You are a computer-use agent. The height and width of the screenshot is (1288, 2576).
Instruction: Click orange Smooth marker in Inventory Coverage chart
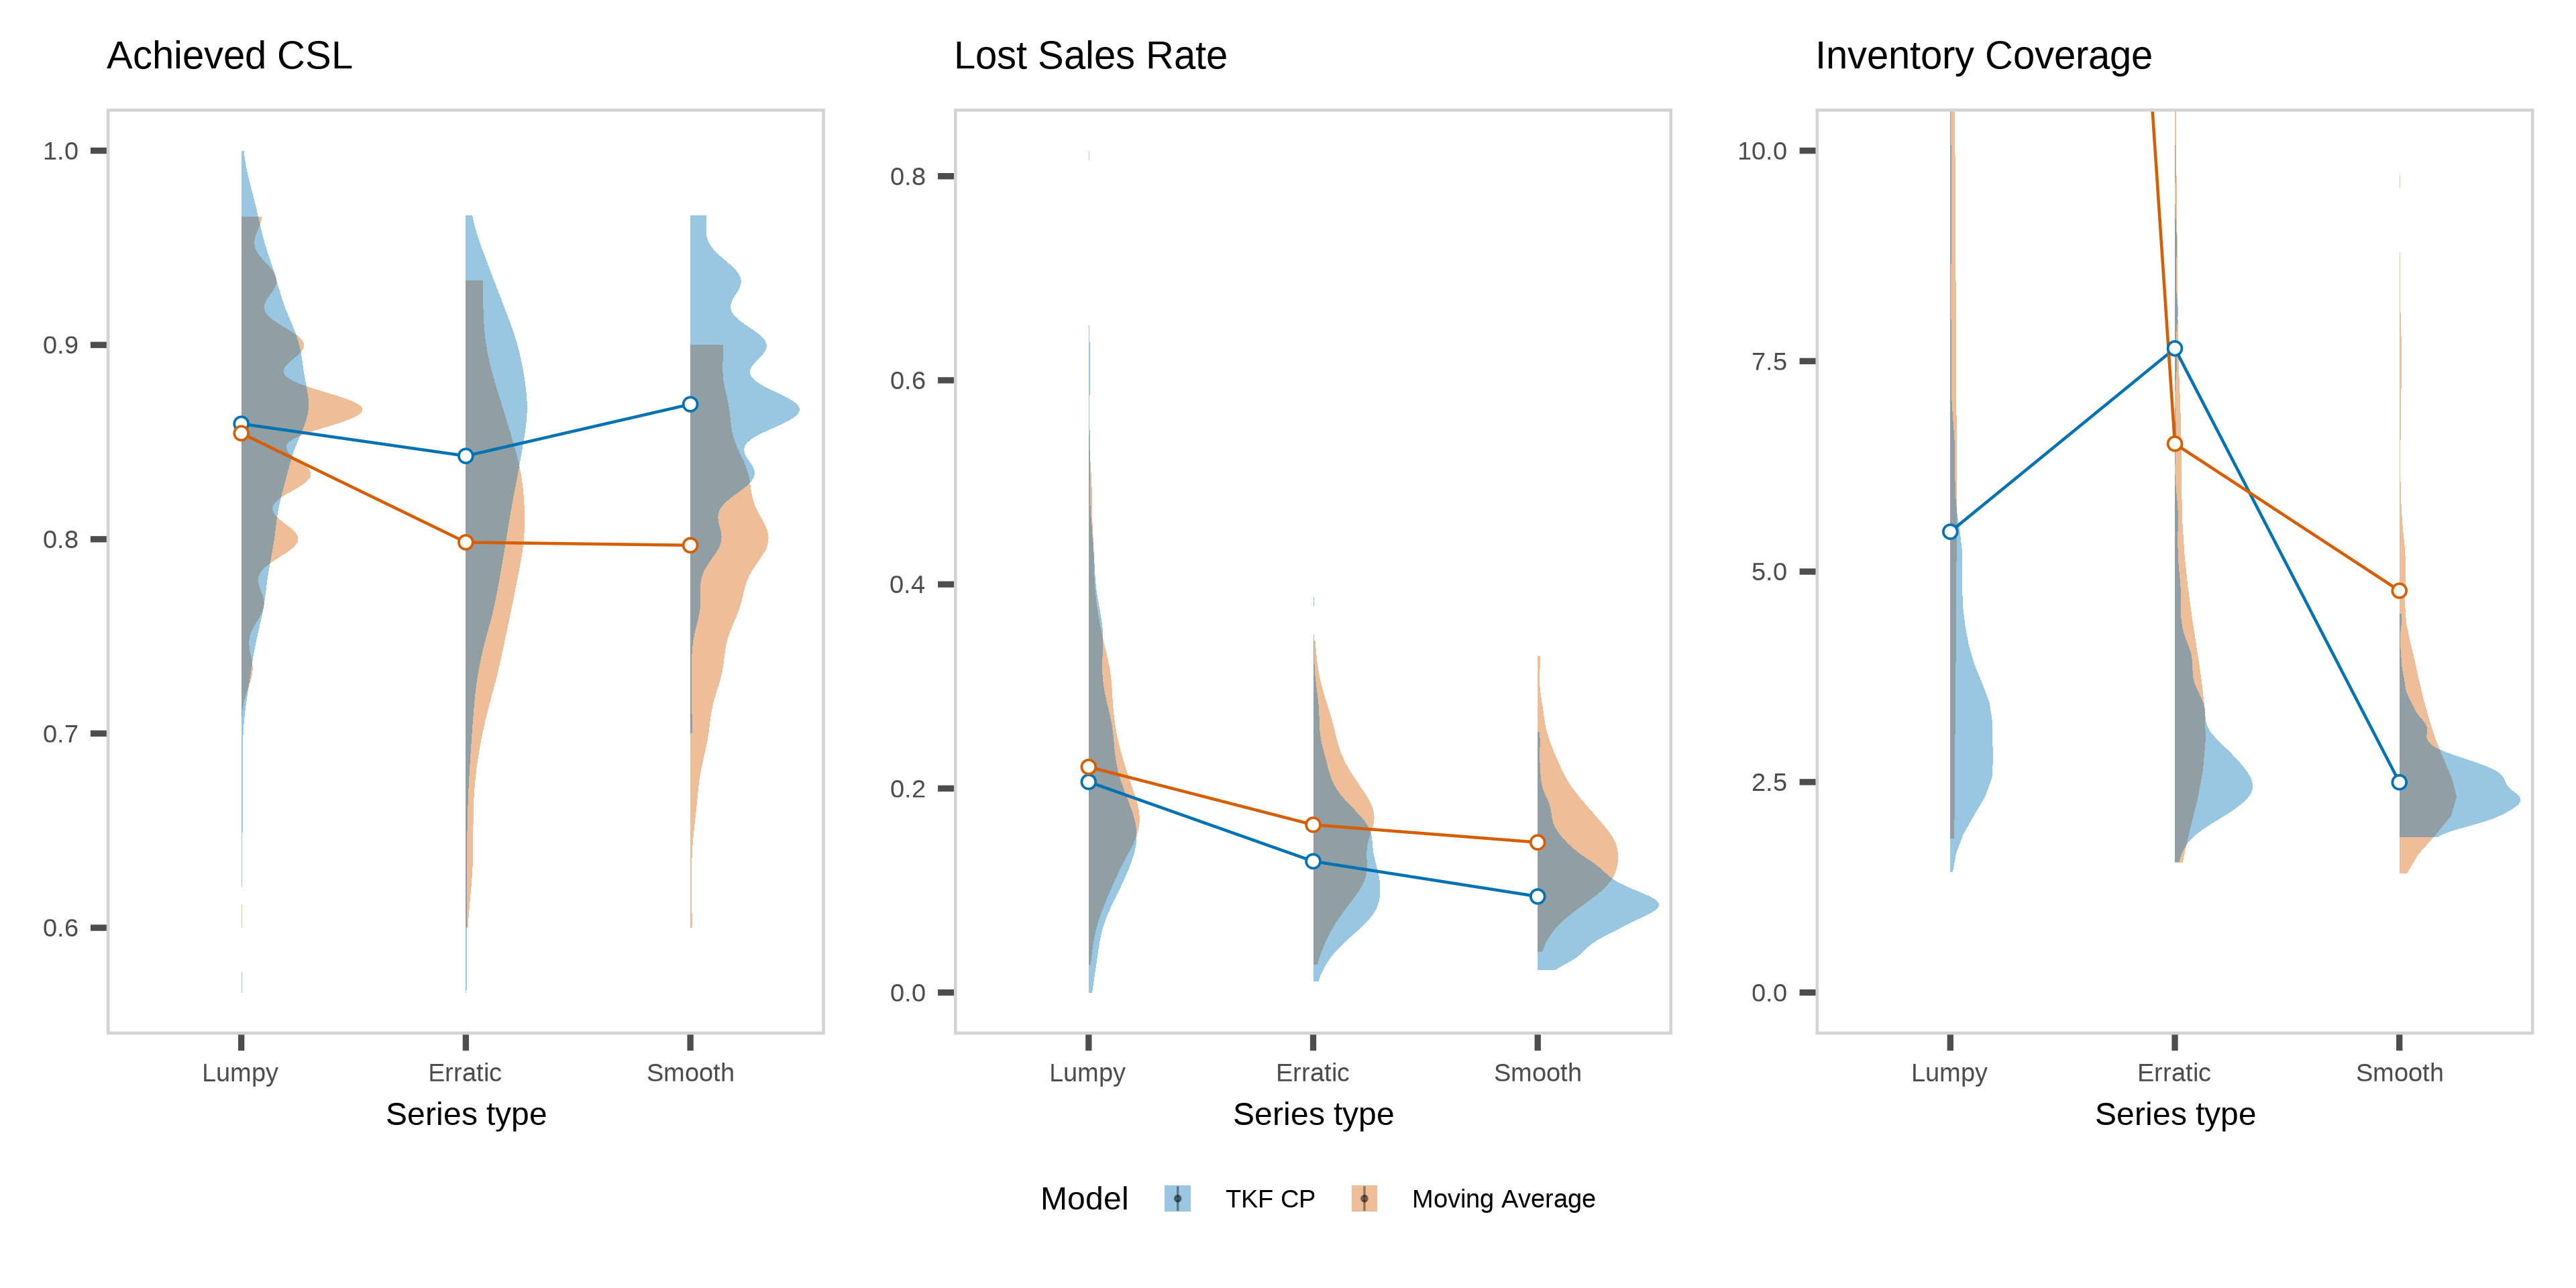(x=2399, y=591)
